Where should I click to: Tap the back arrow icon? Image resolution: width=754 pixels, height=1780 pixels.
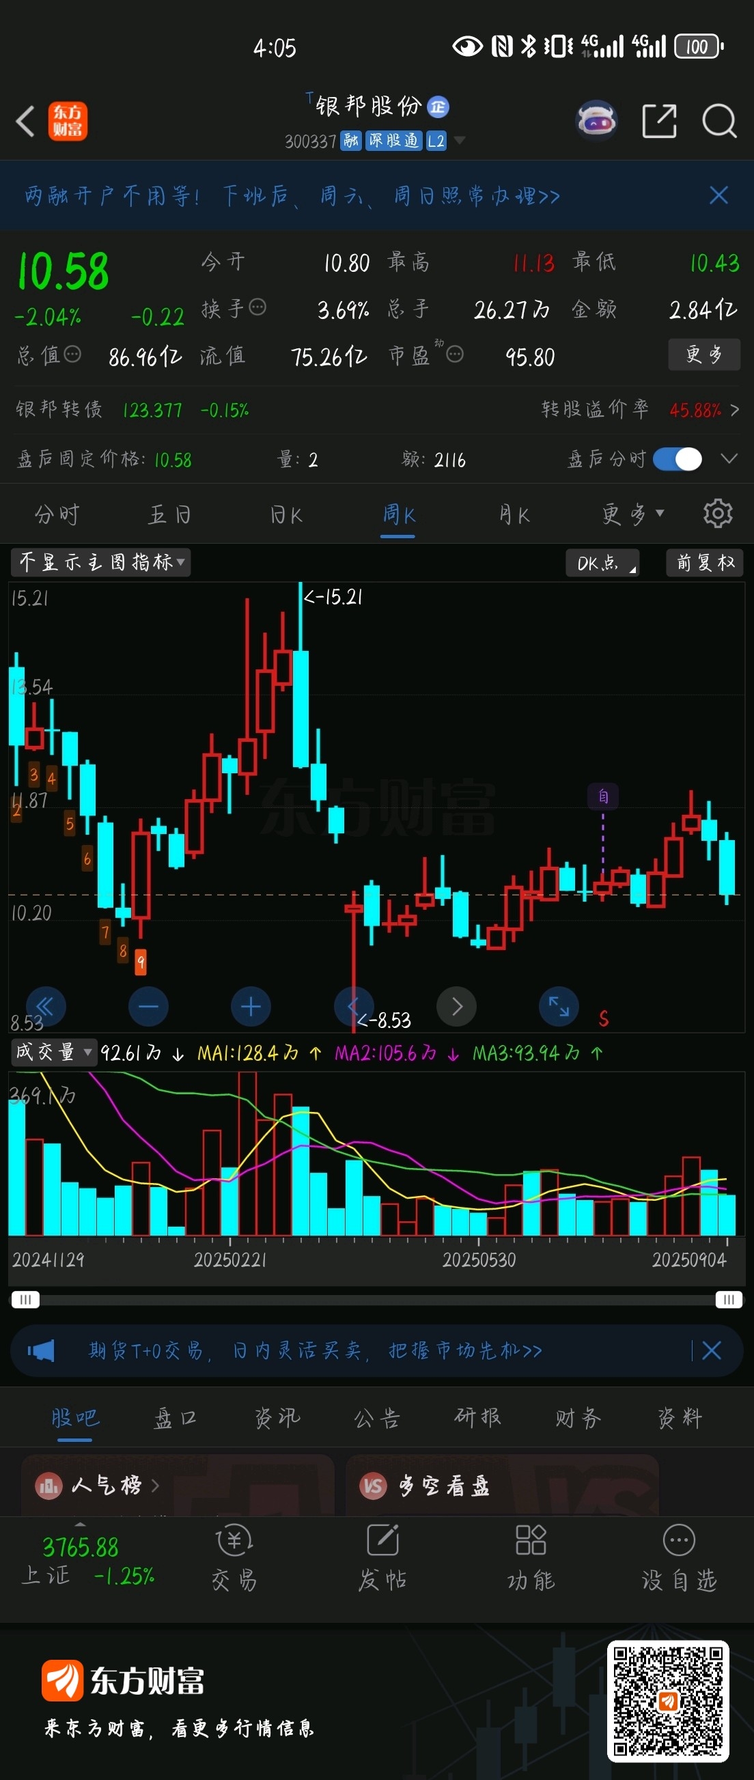(x=25, y=122)
